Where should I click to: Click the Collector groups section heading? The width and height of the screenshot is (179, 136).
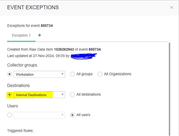coord(22,65)
